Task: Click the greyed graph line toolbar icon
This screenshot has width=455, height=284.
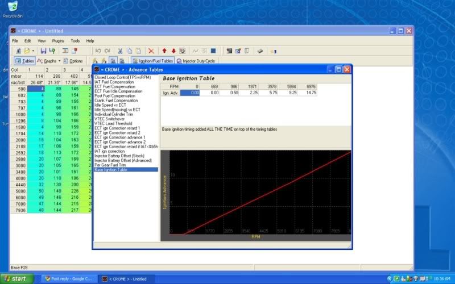Action: point(195,51)
